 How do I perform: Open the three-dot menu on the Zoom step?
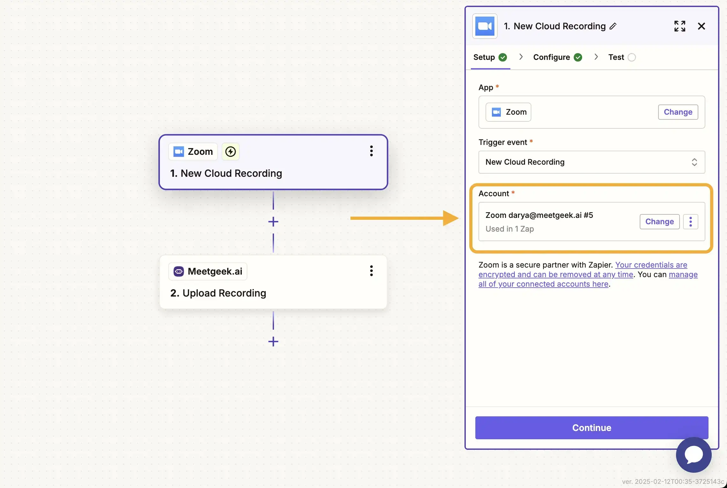click(371, 151)
